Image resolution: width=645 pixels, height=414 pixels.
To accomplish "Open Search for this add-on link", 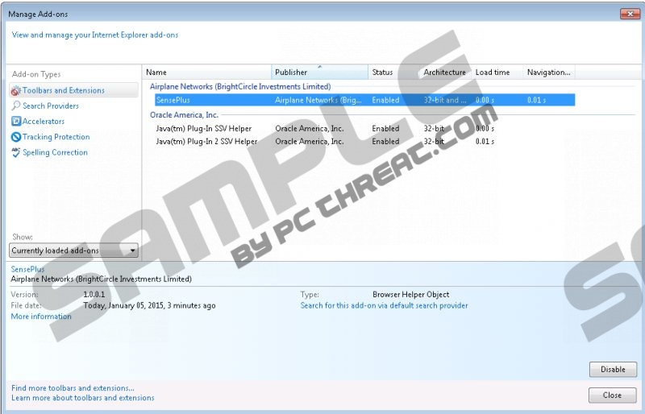I will [384, 305].
